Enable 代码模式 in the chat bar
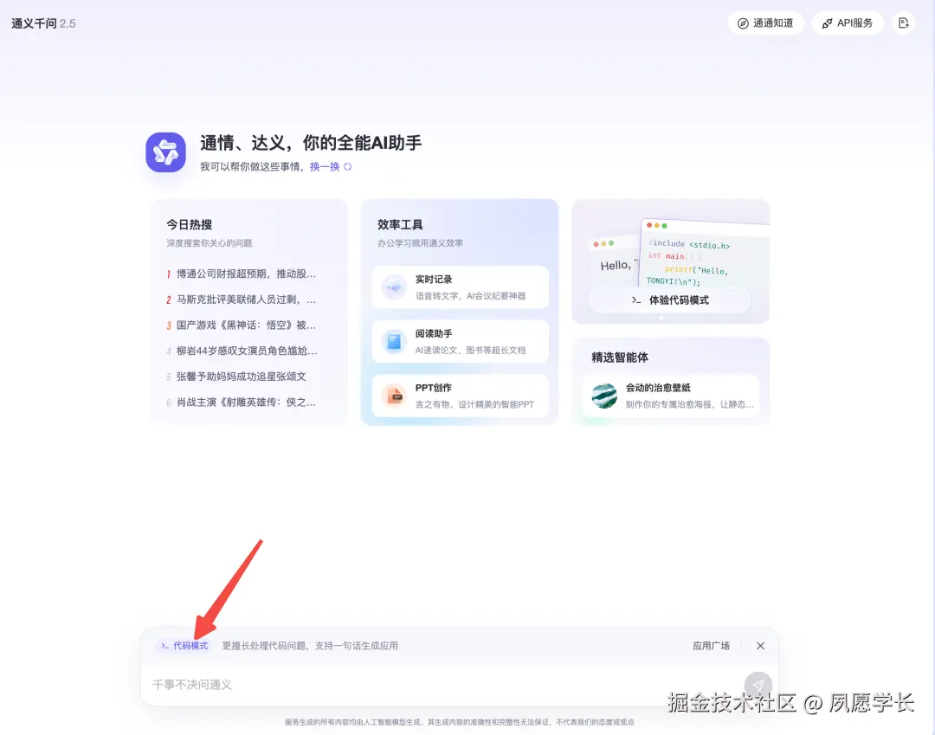Viewport: 935px width, 735px height. click(x=183, y=645)
